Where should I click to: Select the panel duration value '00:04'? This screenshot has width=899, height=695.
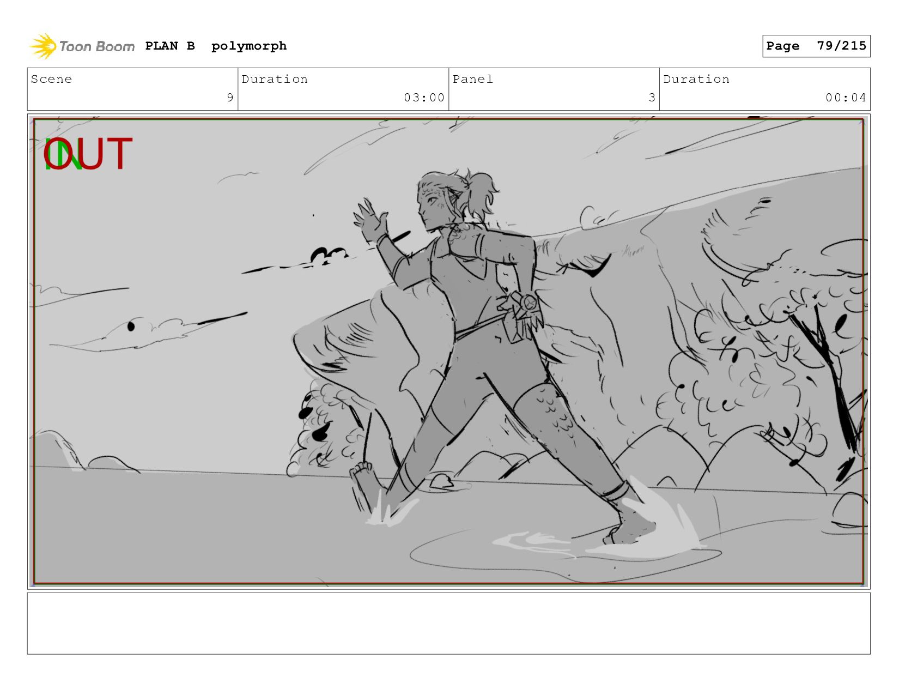point(846,98)
